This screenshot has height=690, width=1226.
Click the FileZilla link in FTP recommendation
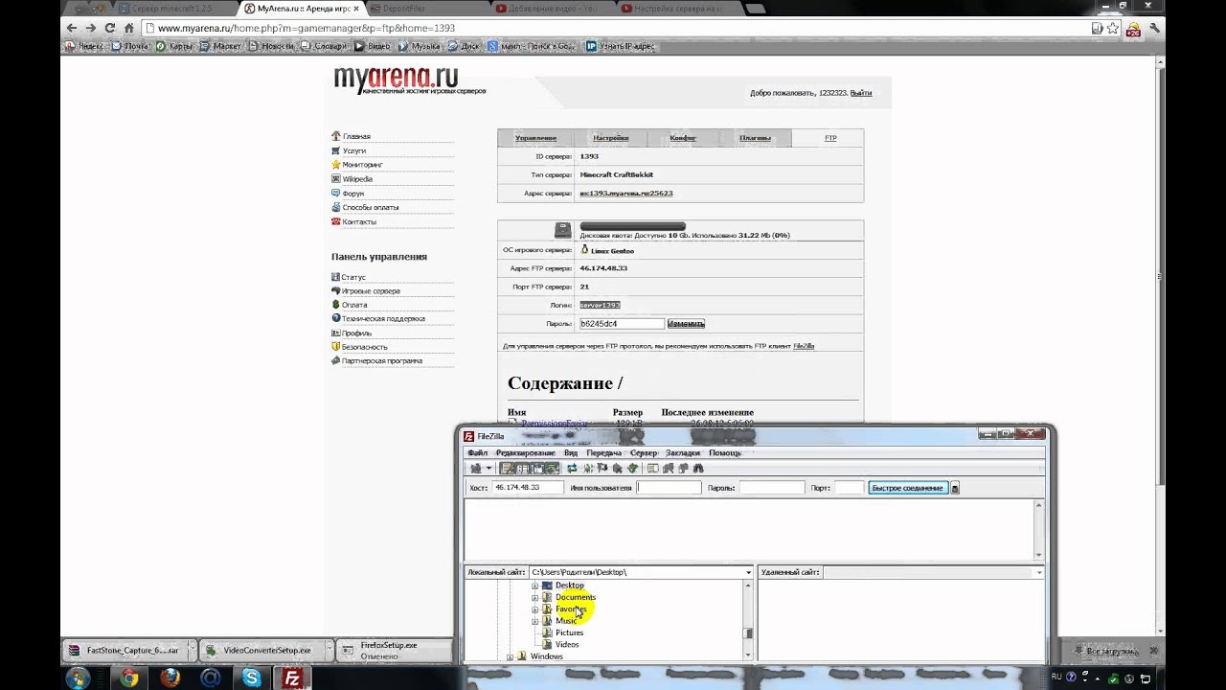click(x=804, y=346)
